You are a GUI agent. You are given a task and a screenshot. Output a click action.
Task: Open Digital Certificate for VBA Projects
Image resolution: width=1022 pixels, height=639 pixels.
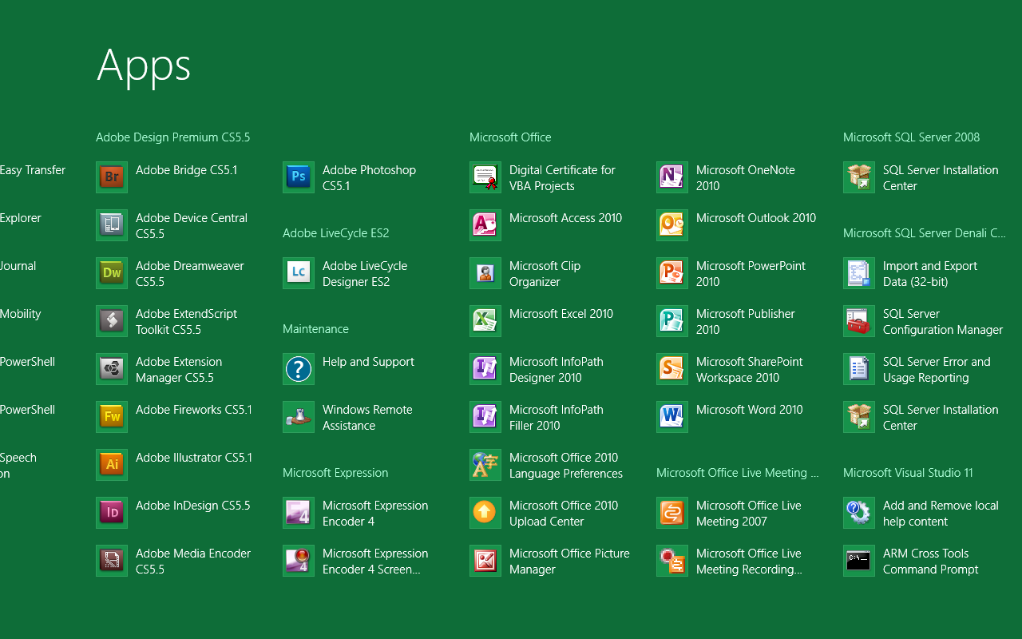coord(562,177)
